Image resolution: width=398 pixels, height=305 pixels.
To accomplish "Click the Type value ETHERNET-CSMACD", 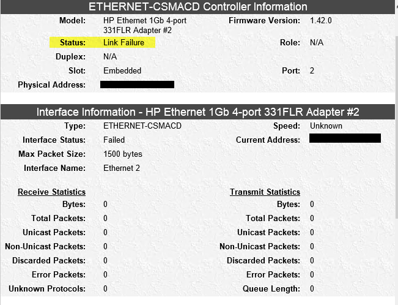I will (142, 126).
